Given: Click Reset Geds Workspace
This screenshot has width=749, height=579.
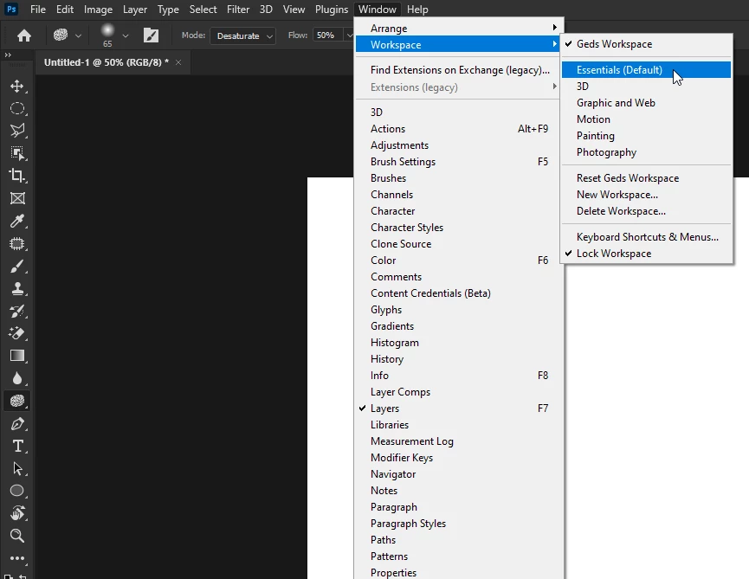Looking at the screenshot, I should [646, 178].
